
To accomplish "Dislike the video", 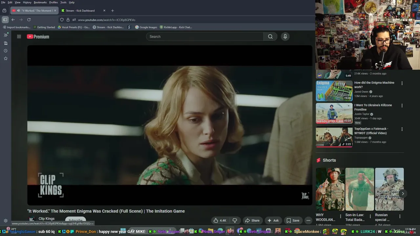I will click(235, 221).
